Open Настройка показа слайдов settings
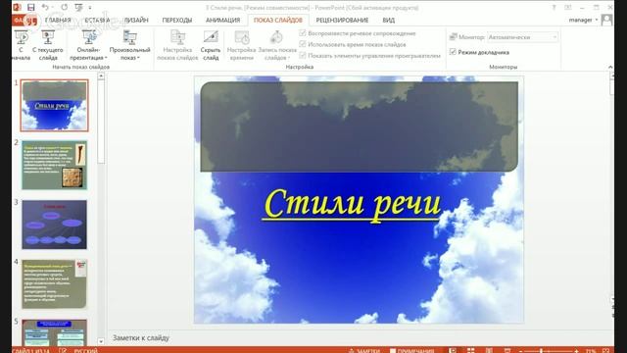Viewport: 627px width, 353px height. [x=177, y=45]
